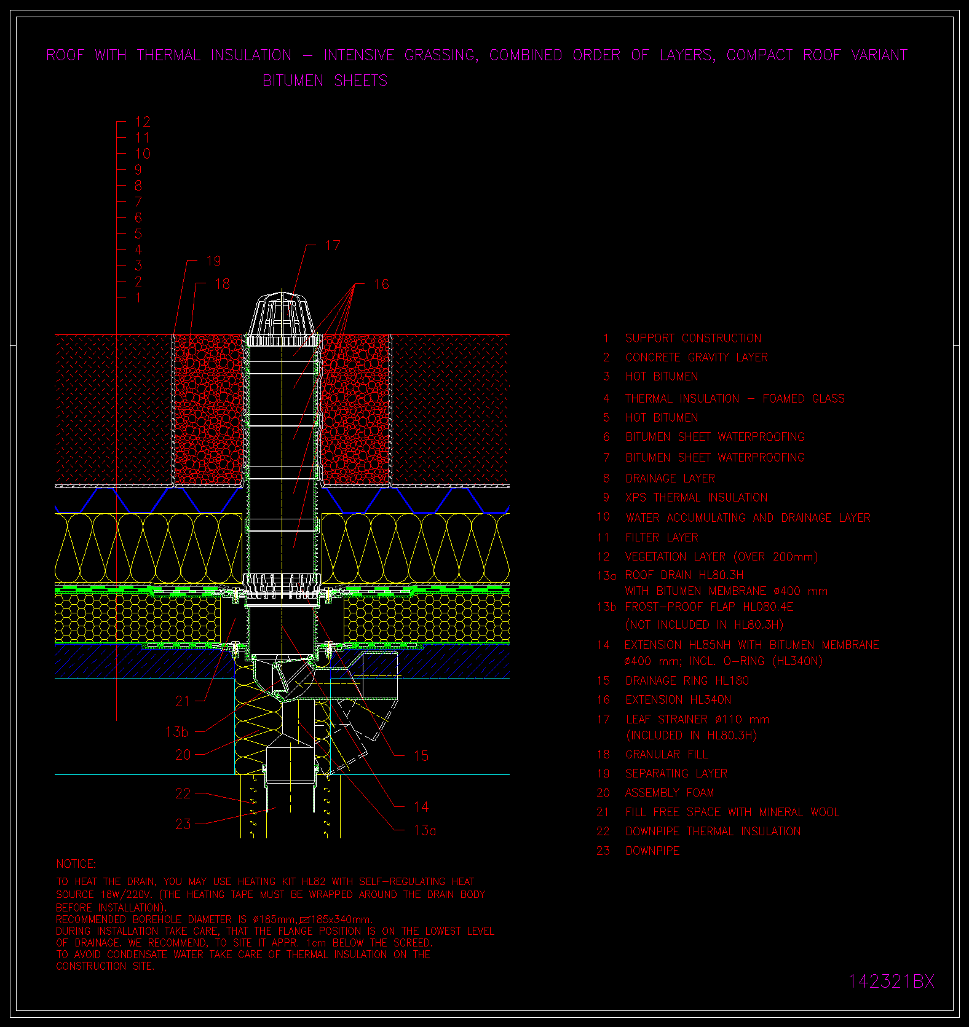Select 'FILL FREE SPACE WITH MINERAL WOOL' text
This screenshot has width=969, height=1027.
(x=732, y=813)
